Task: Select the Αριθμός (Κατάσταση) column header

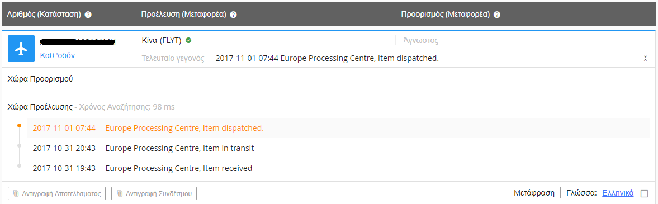Action: click(x=44, y=15)
